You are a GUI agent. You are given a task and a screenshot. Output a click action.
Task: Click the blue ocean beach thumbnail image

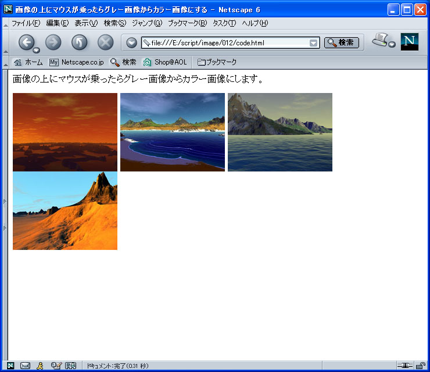pos(173,133)
